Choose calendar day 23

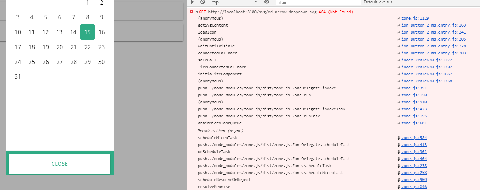pyautogui.click(x=102, y=47)
